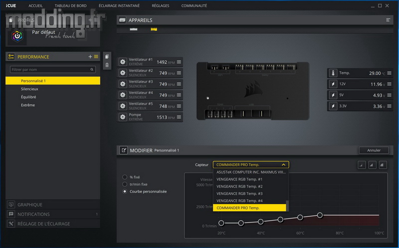Viewport: 399px width, 248px height.
Task: Apply the third preset curve shape icon
Action: pos(383,165)
